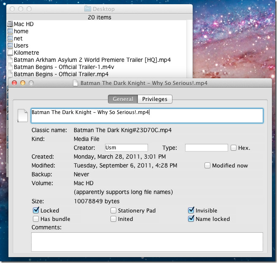
Task: Click the Classic name value text
Action: (123, 130)
